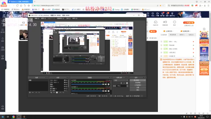Image resolution: width=211 pixels, height=119 pixels.
Task: Open 关注 heart icon in Douyu header
Action: tap(153, 14)
